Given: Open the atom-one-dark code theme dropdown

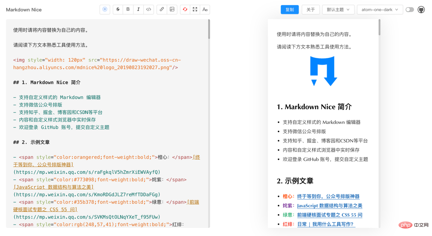Looking at the screenshot, I should [x=380, y=10].
